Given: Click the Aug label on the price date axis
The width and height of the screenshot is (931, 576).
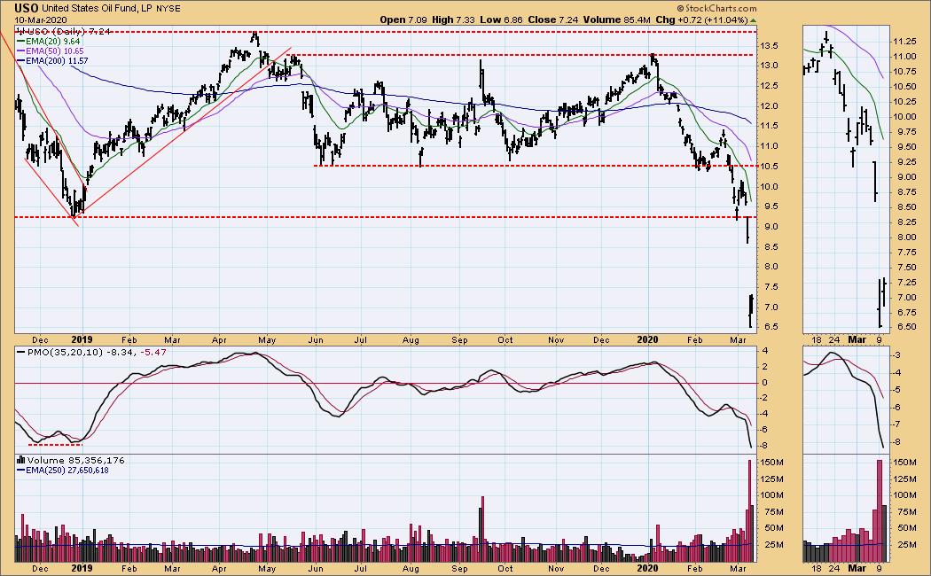Looking at the screenshot, I should pos(411,340).
